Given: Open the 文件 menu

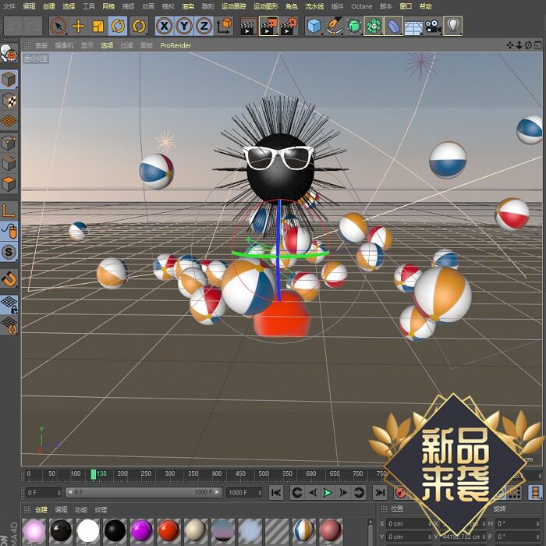Looking at the screenshot, I should 9,6.
